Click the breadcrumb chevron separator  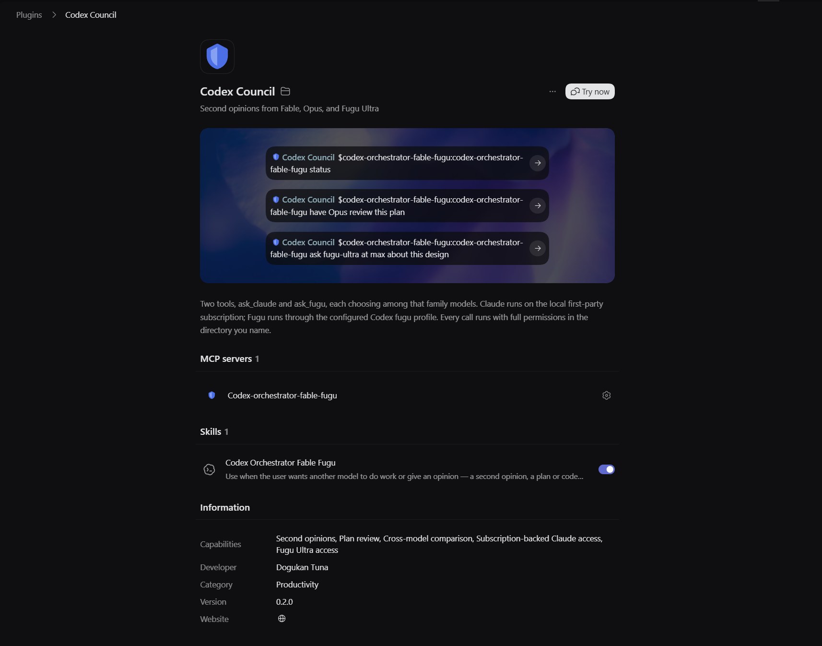(54, 15)
